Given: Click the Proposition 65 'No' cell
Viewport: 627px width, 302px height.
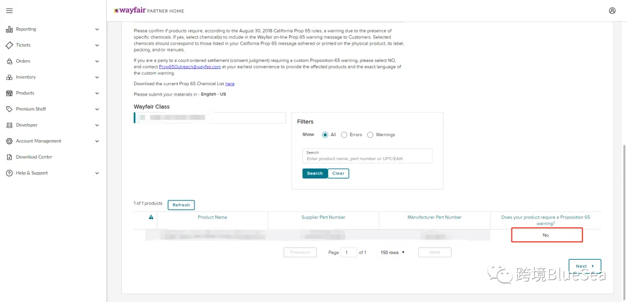Looking at the screenshot, I should coord(547,235).
